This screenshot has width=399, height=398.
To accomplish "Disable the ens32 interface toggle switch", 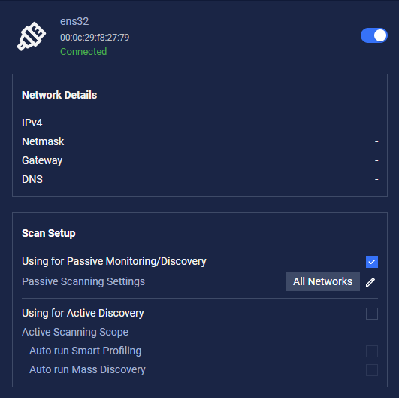I will click(x=373, y=35).
